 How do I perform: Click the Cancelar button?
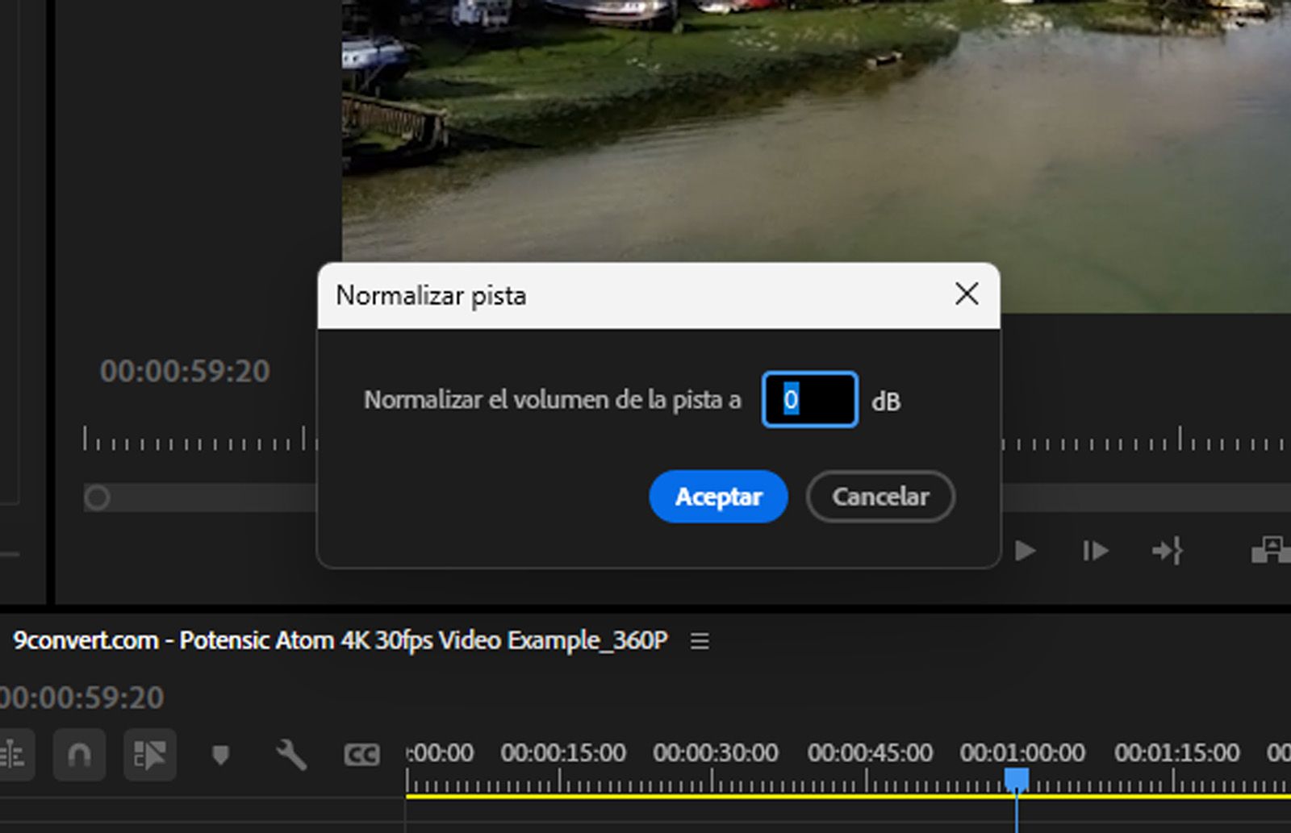(879, 498)
